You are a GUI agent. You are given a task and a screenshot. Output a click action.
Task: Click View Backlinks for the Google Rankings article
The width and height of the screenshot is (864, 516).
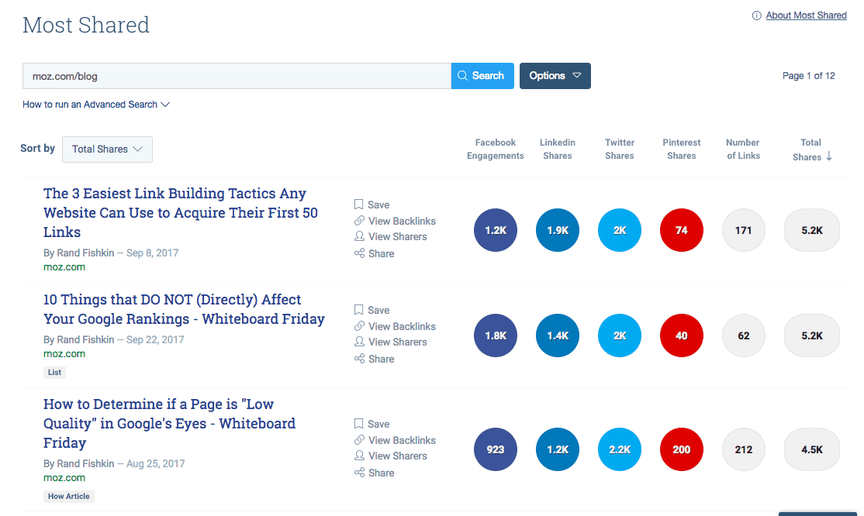click(x=395, y=326)
